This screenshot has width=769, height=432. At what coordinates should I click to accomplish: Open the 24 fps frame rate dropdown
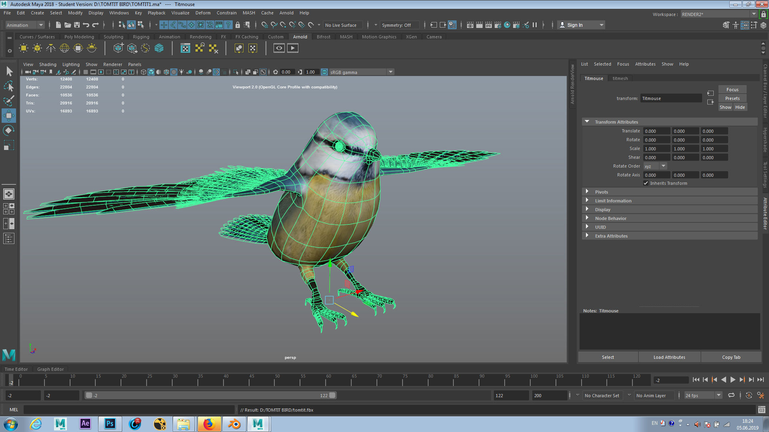point(703,395)
